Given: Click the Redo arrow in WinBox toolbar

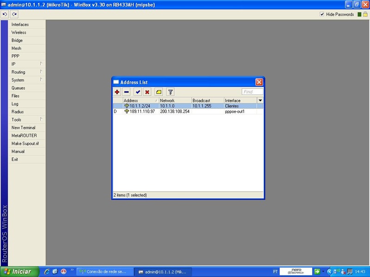Looking at the screenshot, I should (14, 14).
